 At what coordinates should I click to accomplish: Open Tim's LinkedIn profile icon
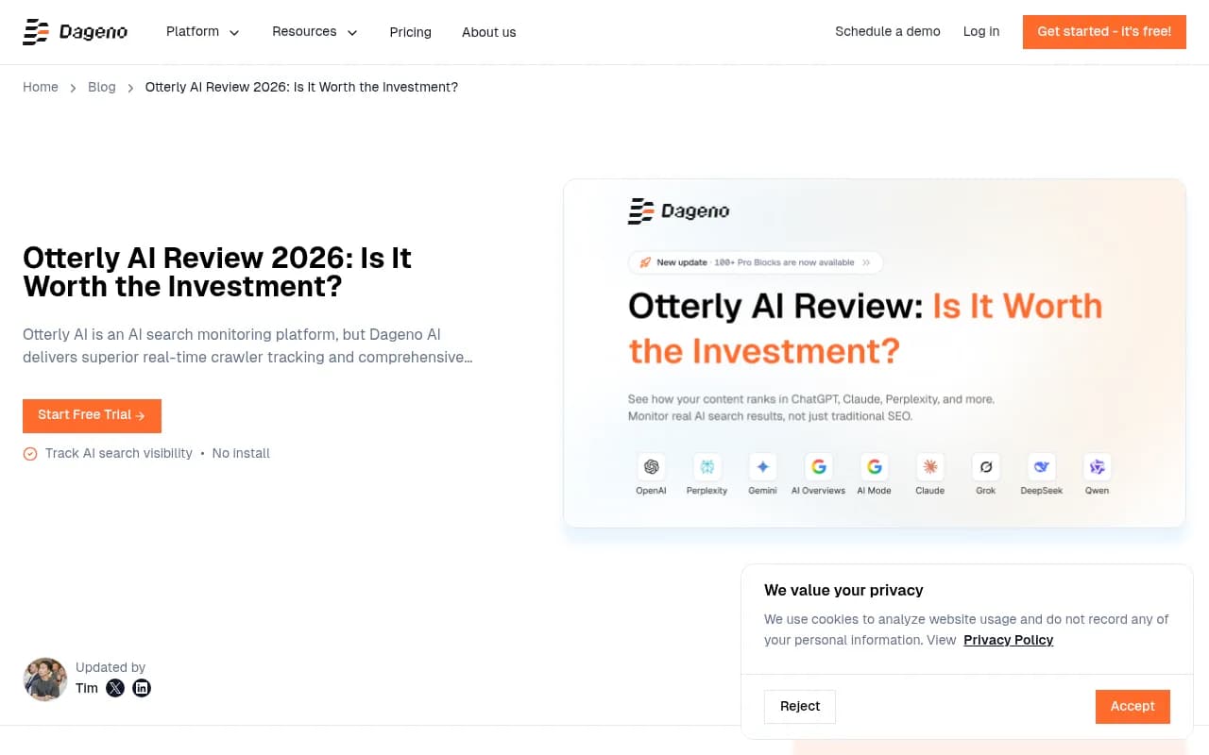142,688
